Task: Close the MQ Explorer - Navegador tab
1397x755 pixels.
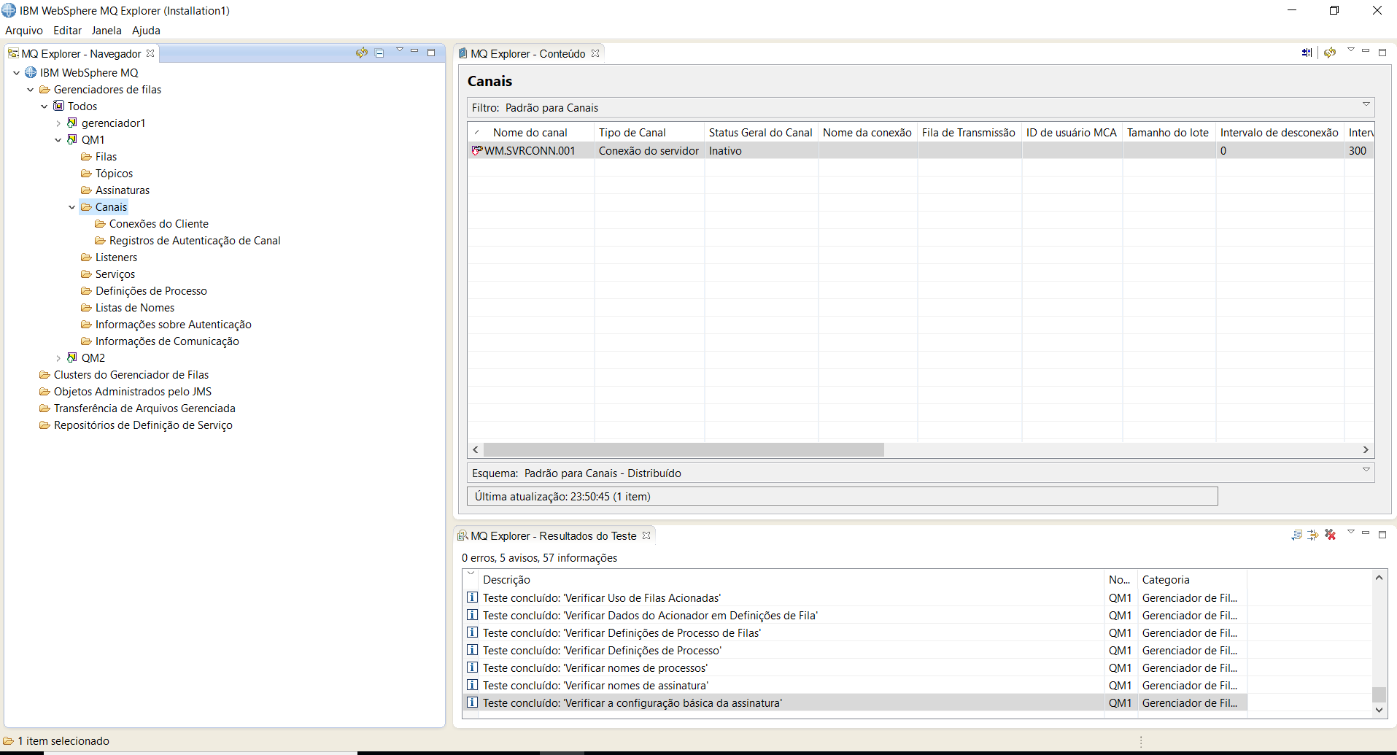Action: (150, 53)
